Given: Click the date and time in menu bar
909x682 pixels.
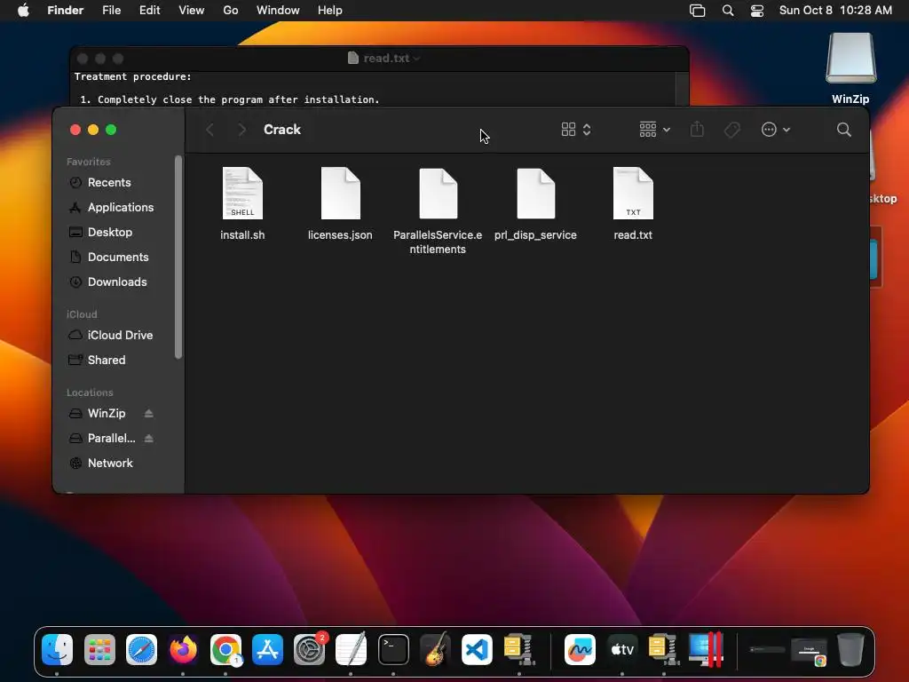Looking at the screenshot, I should point(835,11).
